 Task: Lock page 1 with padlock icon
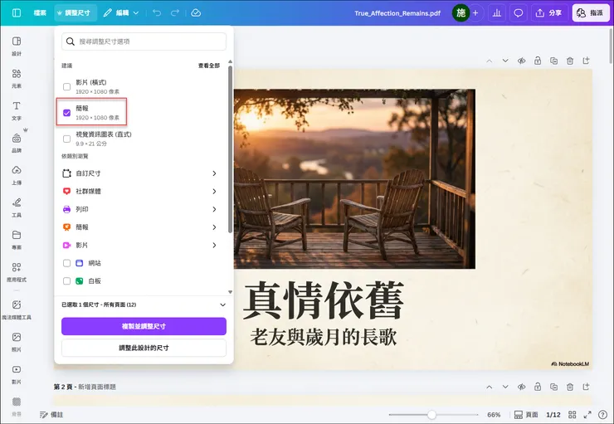click(x=538, y=61)
